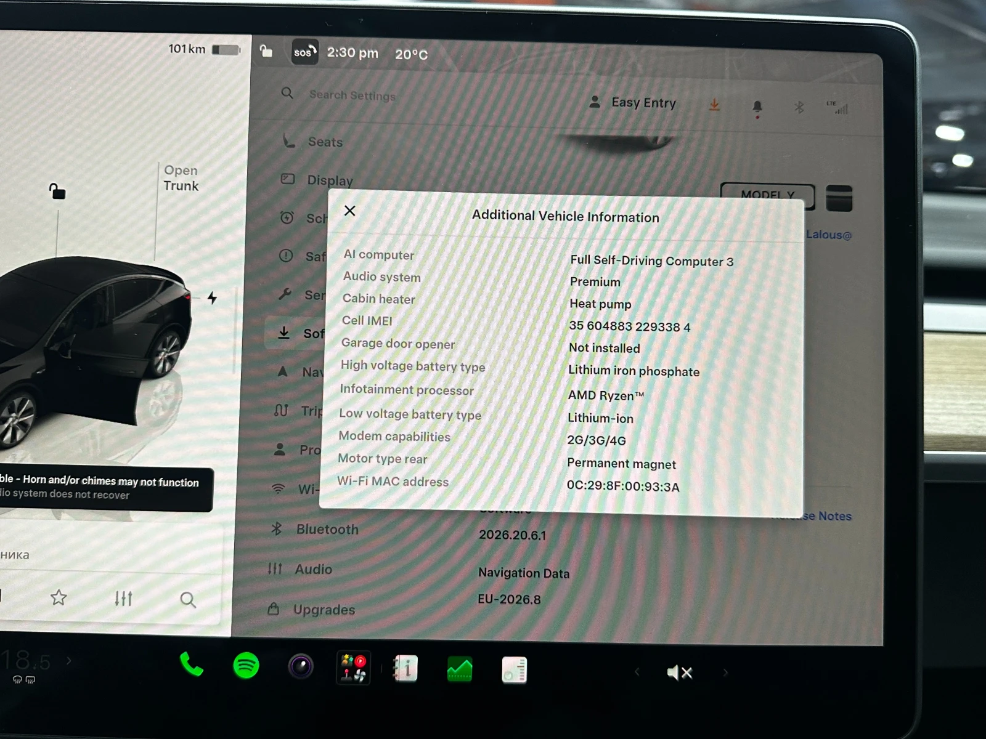Open the Audio settings menu
This screenshot has height=739, width=986.
[301, 569]
